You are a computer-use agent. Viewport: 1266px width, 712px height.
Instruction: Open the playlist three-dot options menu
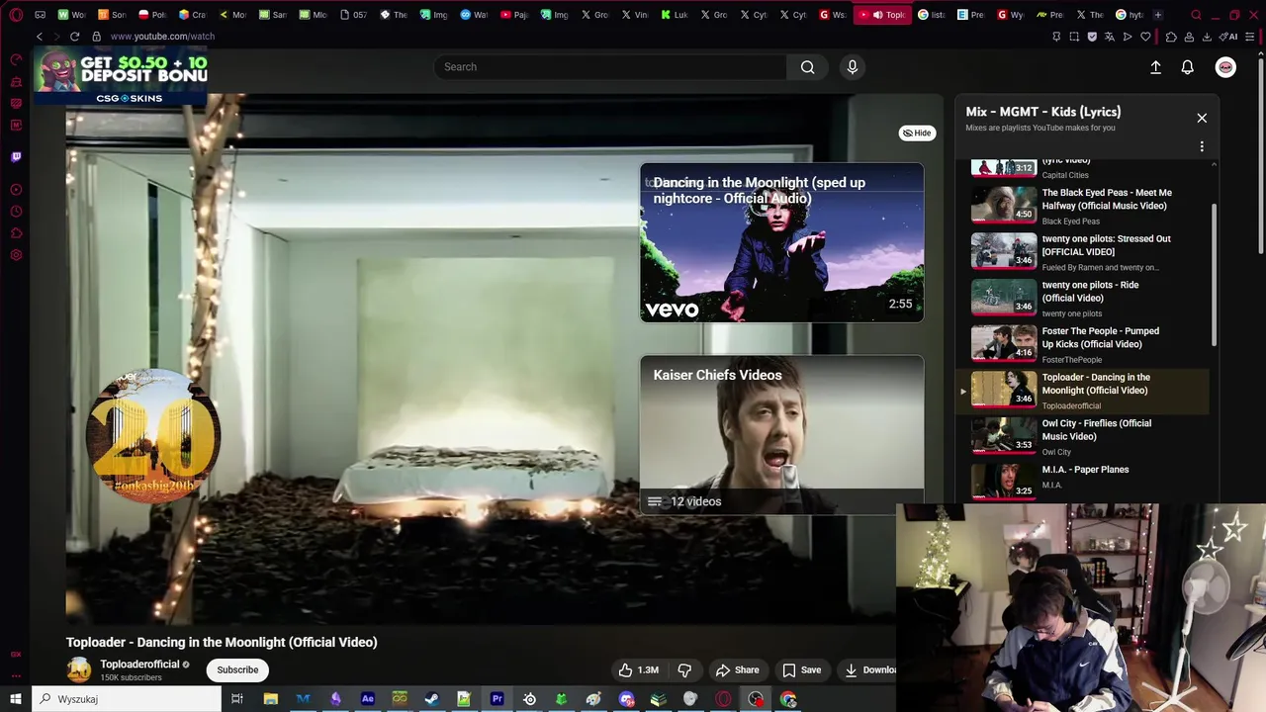tap(1202, 146)
